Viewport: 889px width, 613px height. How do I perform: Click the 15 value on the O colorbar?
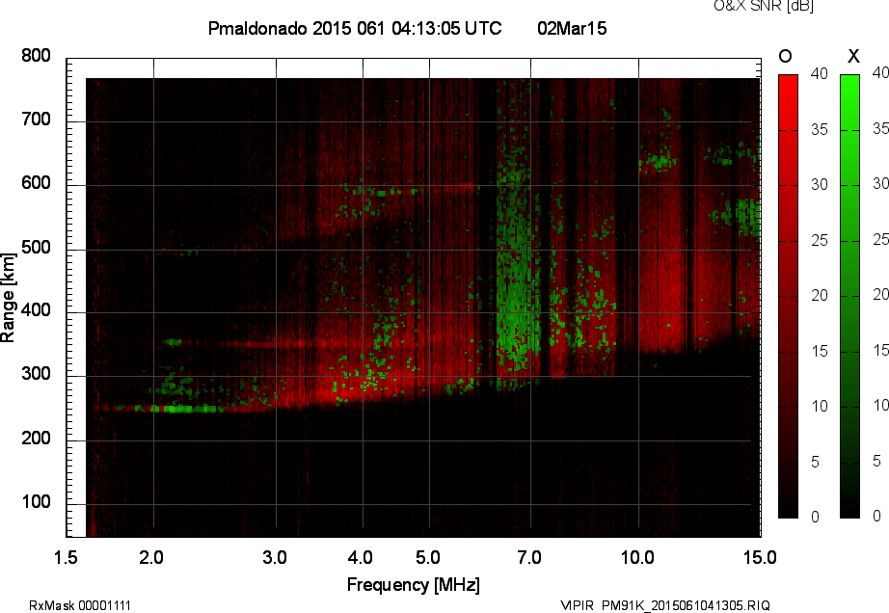(x=820, y=352)
